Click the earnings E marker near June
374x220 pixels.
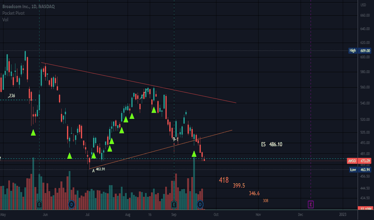point(39,204)
